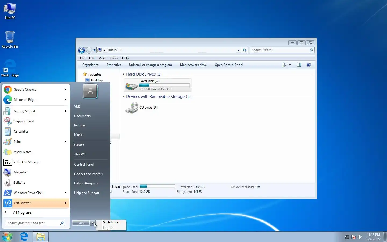Launch 7-Zip File Manager
Image resolution: width=387 pixels, height=242 pixels.
coord(36,162)
